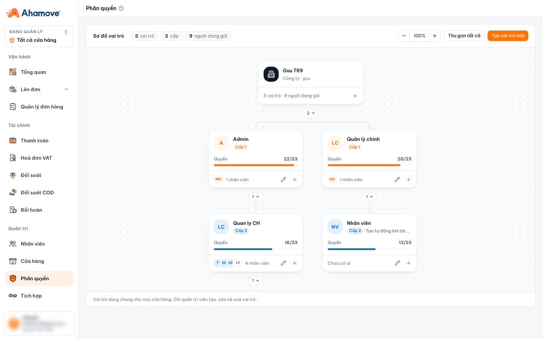The width and height of the screenshot is (543, 339).
Task: Expand the Lên đơn submenu chevron
Action: [66, 89]
